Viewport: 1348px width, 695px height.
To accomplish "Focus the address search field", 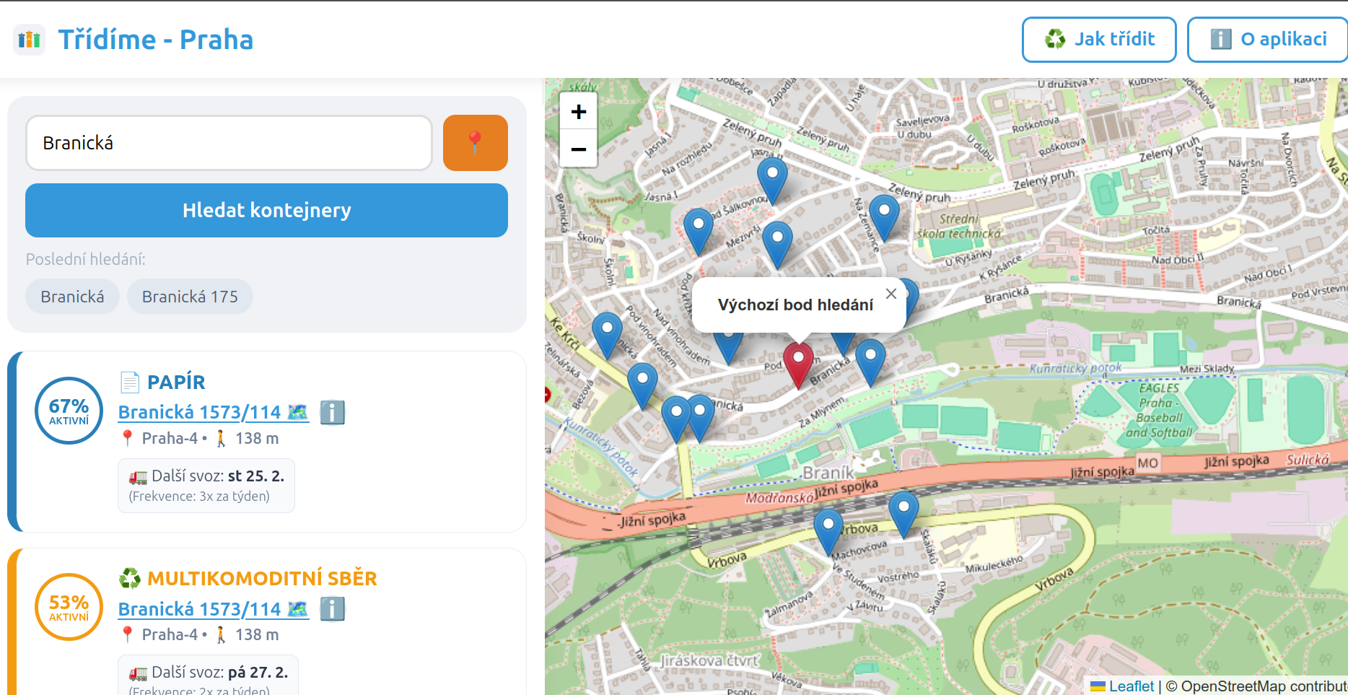I will (x=229, y=143).
